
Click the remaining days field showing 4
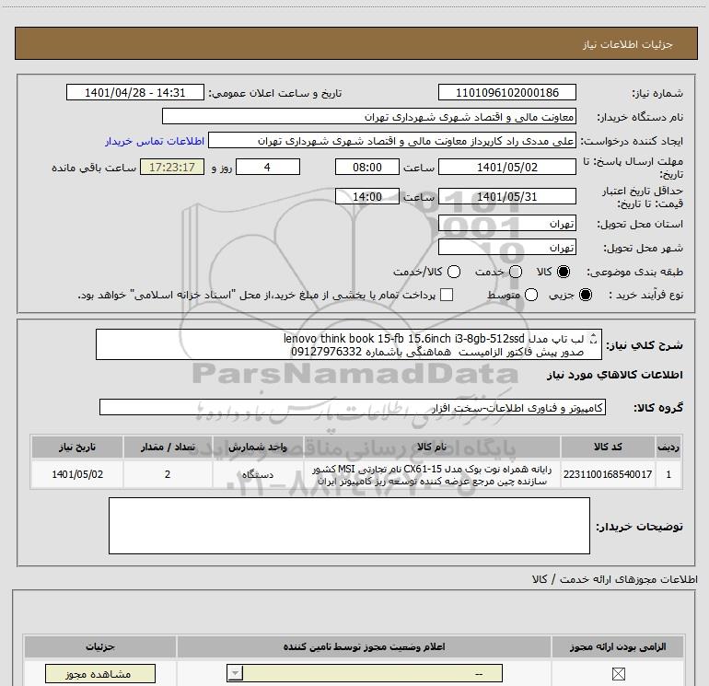[268, 167]
